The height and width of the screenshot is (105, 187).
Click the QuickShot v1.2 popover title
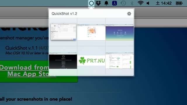point(64,14)
